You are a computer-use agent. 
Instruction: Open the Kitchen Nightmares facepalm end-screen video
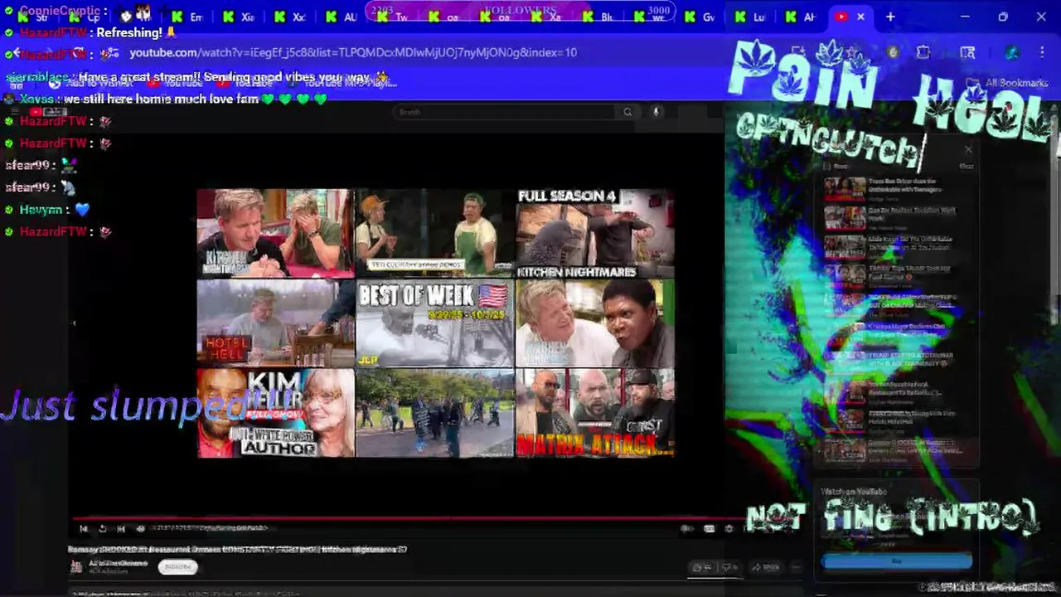point(275,233)
